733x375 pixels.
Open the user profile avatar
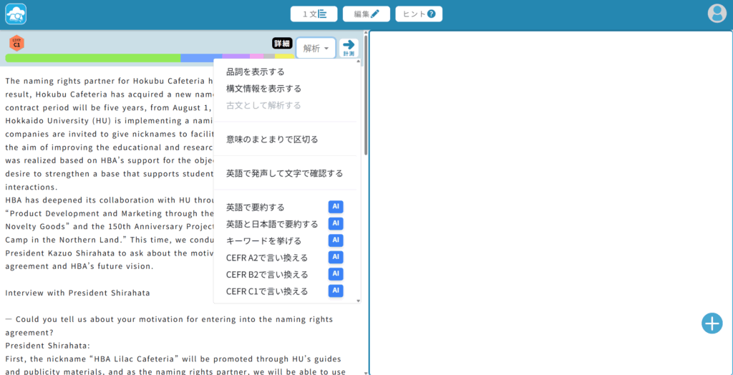tap(717, 14)
